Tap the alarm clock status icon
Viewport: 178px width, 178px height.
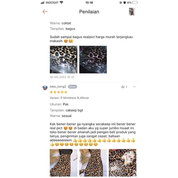click(x=125, y=2)
